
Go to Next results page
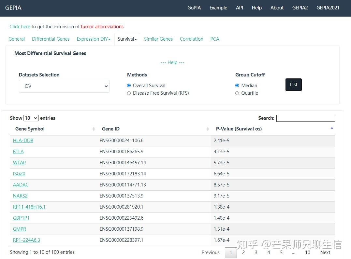tap(325, 252)
